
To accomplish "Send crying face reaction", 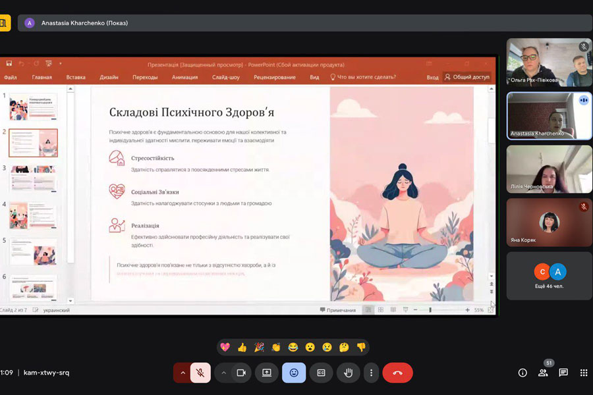I will coord(327,347).
